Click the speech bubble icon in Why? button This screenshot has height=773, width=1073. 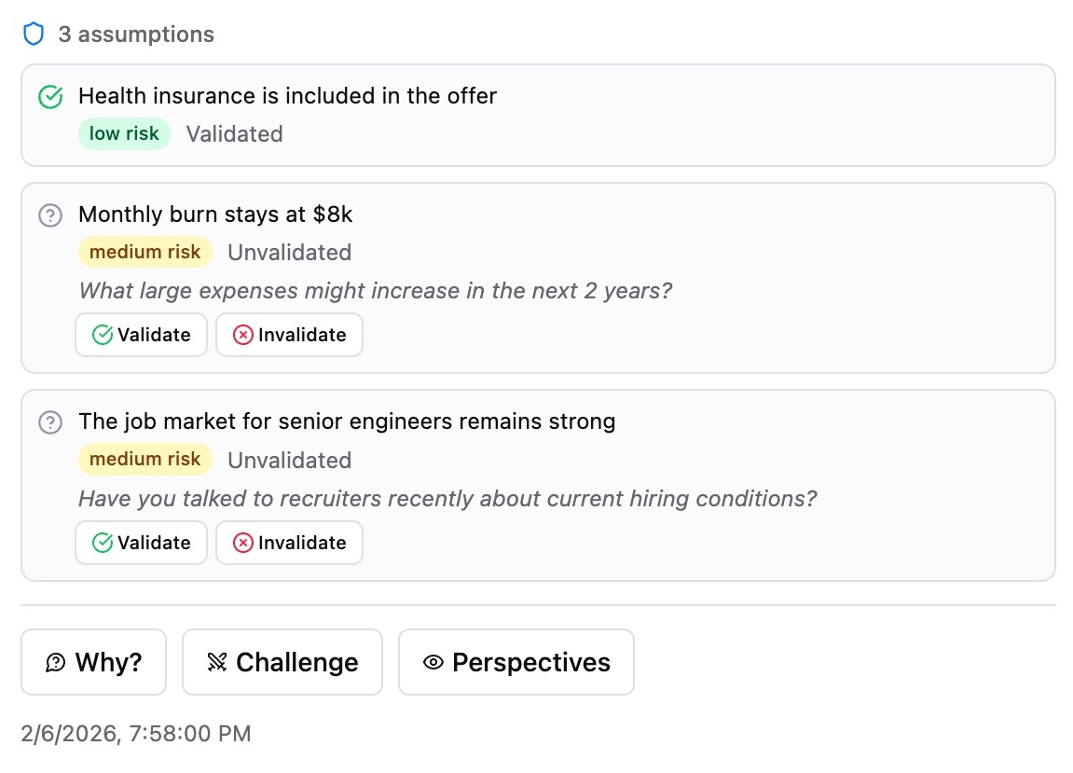(x=56, y=663)
